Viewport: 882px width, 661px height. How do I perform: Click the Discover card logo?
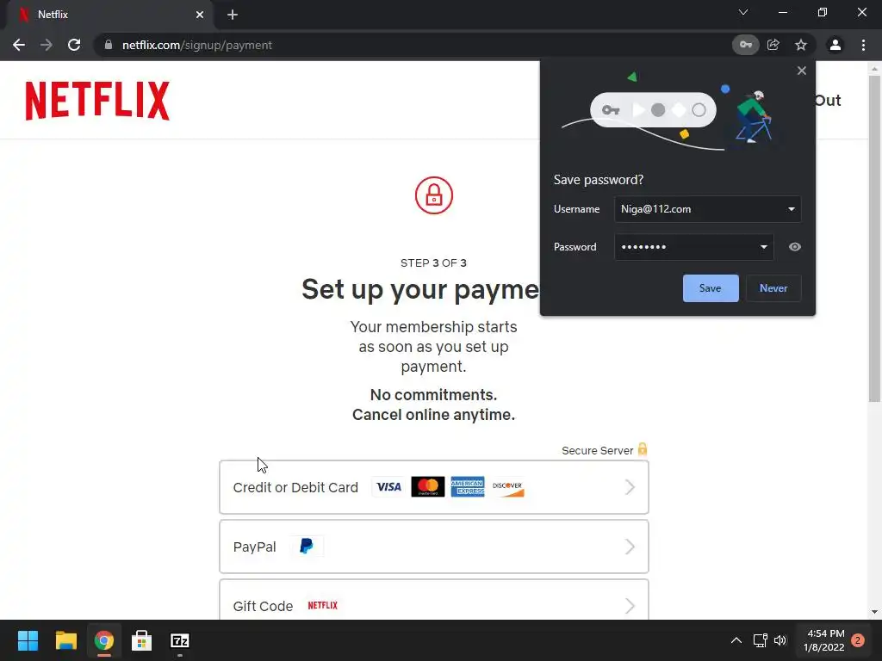507,487
